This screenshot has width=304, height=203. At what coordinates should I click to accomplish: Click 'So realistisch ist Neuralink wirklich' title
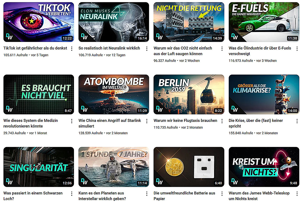(x=109, y=48)
